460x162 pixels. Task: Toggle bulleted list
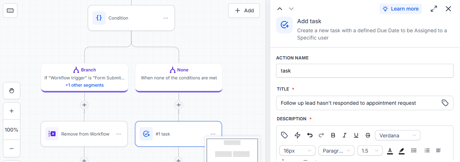[x=414, y=150]
